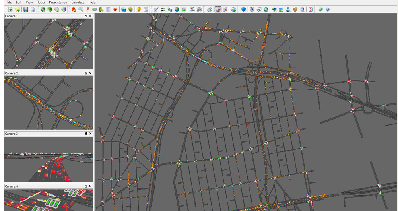Click the pencil on paper edit icon

156,10
